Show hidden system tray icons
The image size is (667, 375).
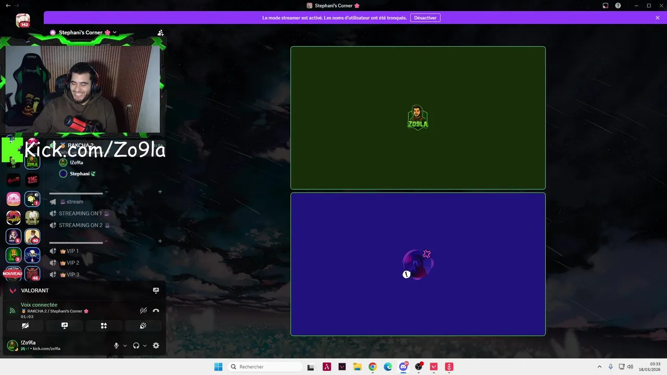[x=599, y=367]
